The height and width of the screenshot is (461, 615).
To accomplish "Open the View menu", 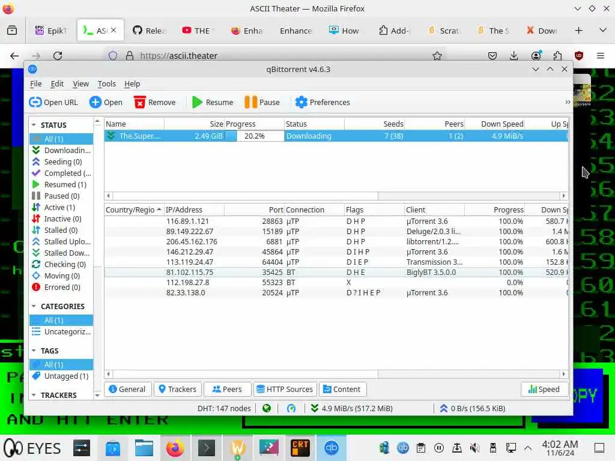I will click(x=81, y=83).
